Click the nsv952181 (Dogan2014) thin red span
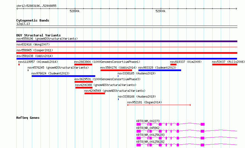 159,105
